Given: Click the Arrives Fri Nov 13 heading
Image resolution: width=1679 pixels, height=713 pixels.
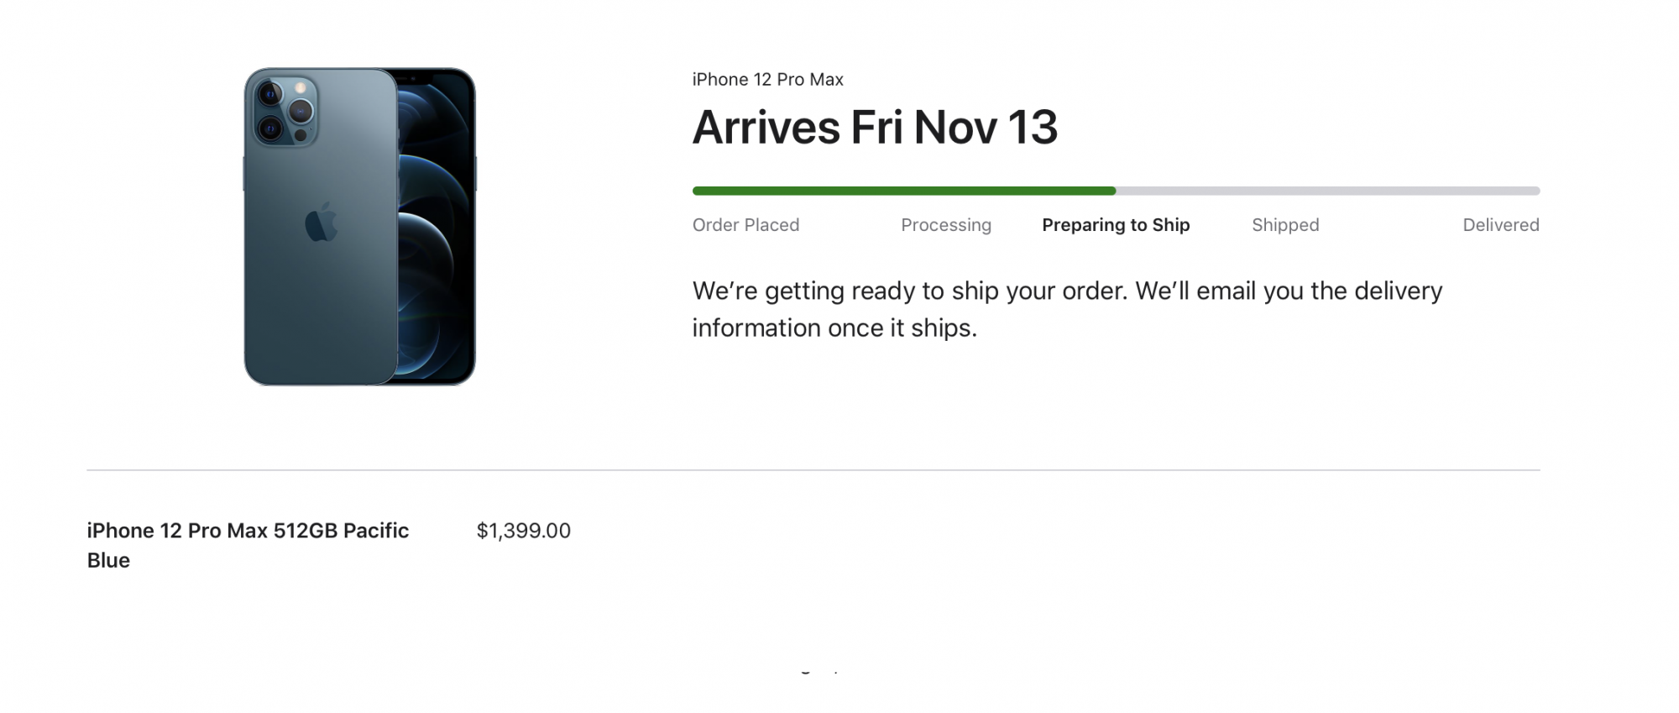Looking at the screenshot, I should pyautogui.click(x=875, y=128).
